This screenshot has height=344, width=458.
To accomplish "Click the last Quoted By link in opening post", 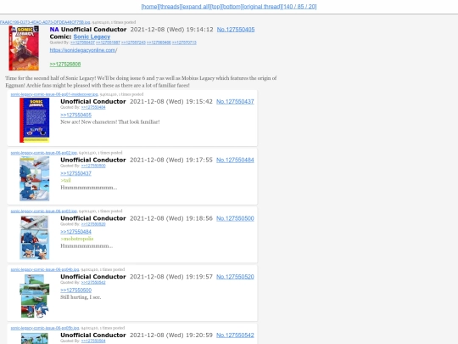I will click(184, 42).
